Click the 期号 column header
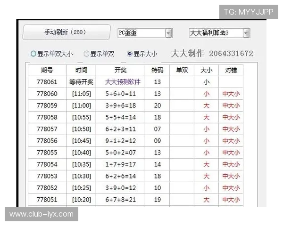Image resolution: width=283 pixels, height=226 pixels. click(47, 70)
